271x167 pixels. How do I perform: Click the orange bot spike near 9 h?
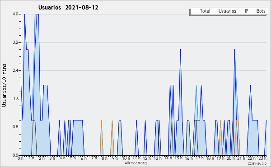point(112,121)
